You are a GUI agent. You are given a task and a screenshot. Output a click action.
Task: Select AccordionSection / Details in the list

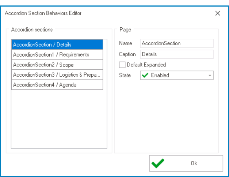(57, 45)
